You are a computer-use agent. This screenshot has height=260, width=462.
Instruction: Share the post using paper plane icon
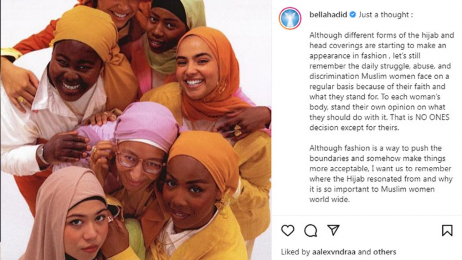tap(333, 230)
